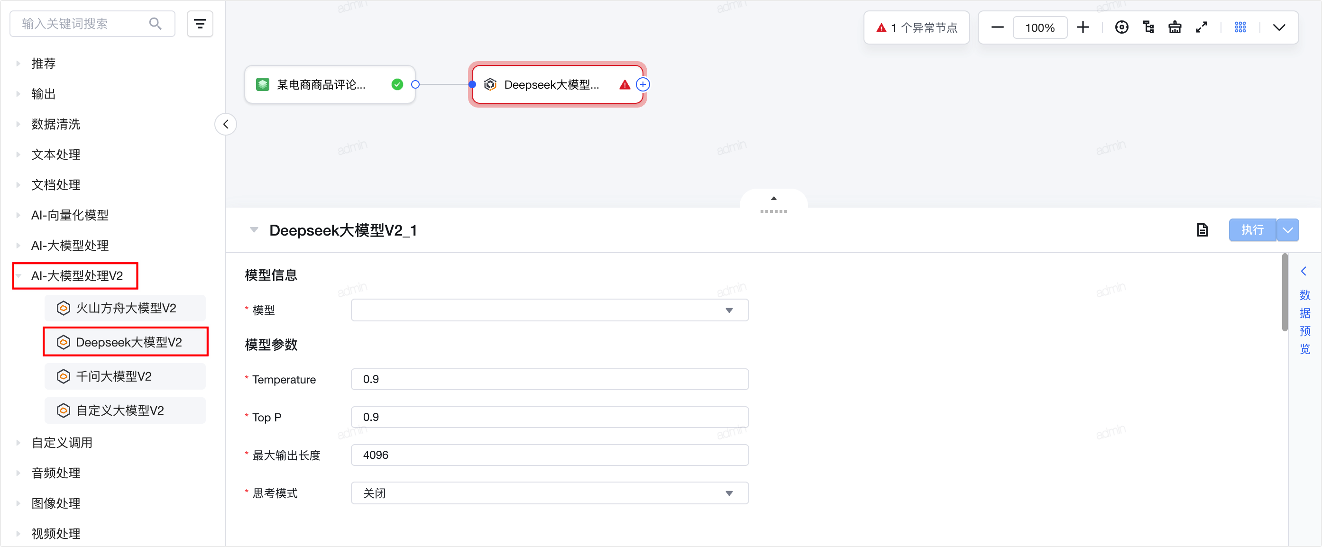Collapse the Deepseek大模型V2_1 panel header
The image size is (1322, 547).
[x=254, y=230]
